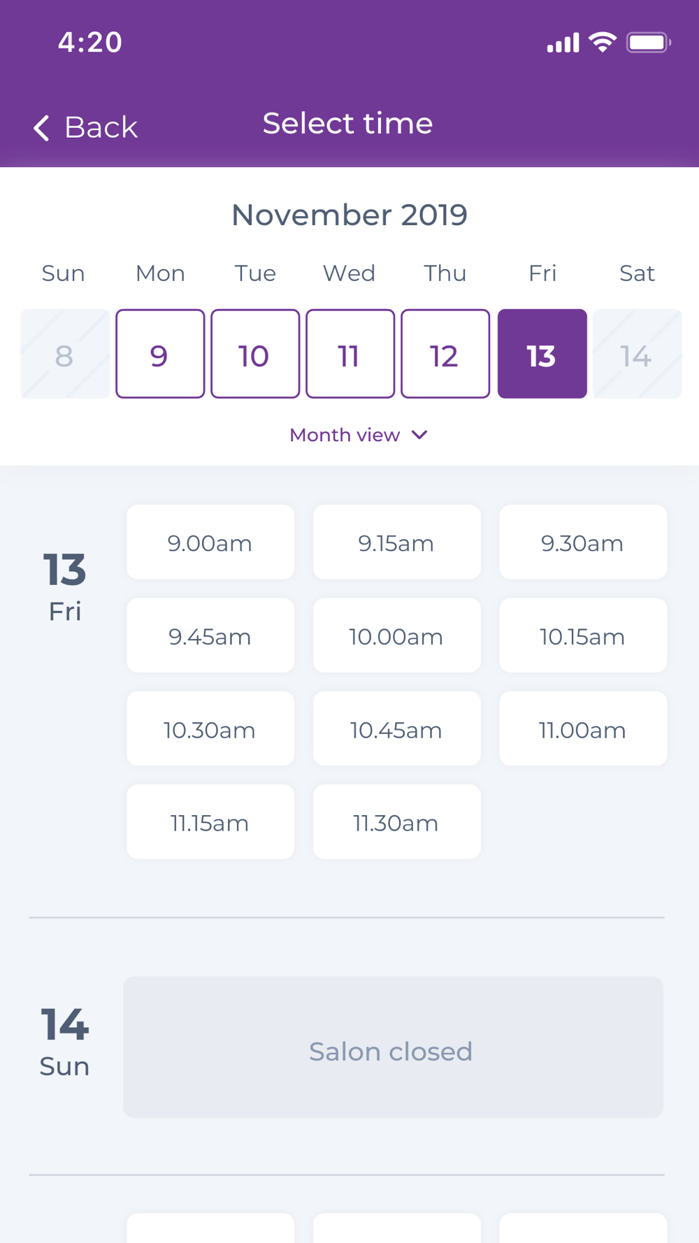Tap the back chevron arrow icon
This screenshot has height=1243, width=699.
(42, 128)
